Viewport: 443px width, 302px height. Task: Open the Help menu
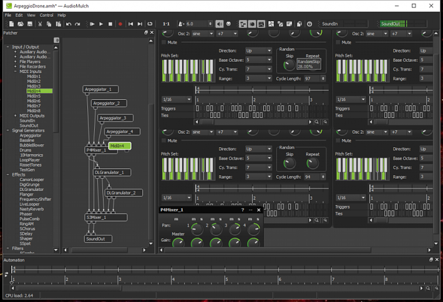[x=62, y=15]
